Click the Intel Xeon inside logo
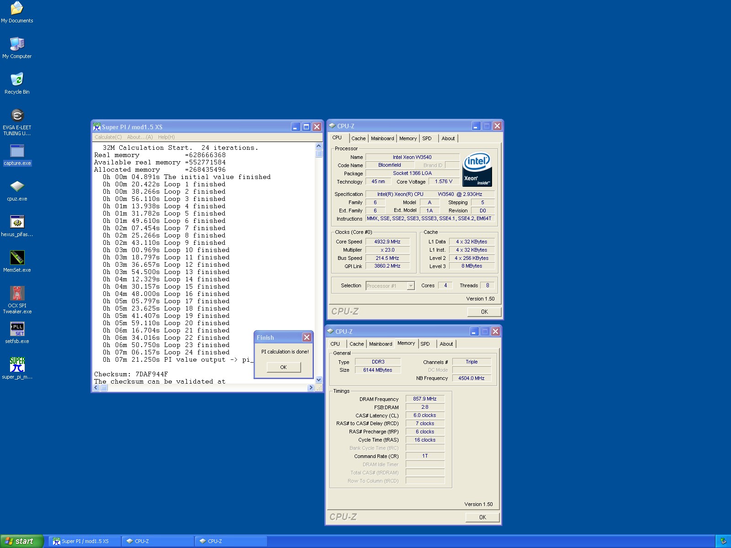The height and width of the screenshot is (548, 731). pyautogui.click(x=477, y=169)
